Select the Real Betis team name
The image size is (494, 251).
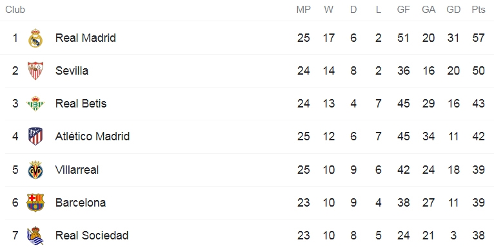click(x=81, y=104)
